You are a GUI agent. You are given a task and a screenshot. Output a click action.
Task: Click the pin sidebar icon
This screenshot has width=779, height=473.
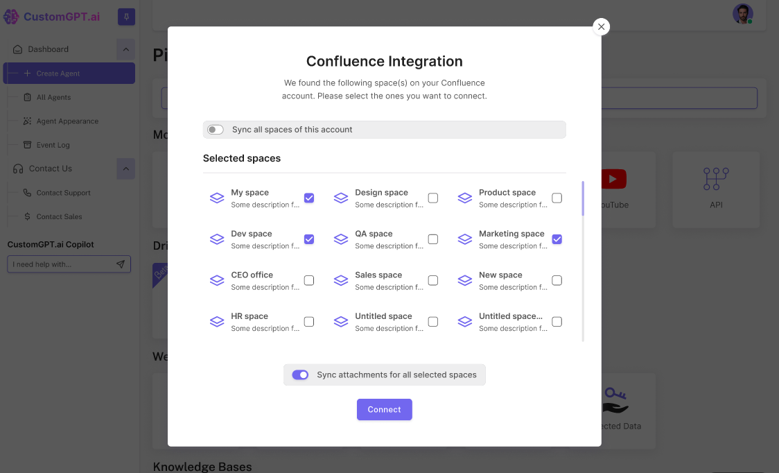coord(126,17)
